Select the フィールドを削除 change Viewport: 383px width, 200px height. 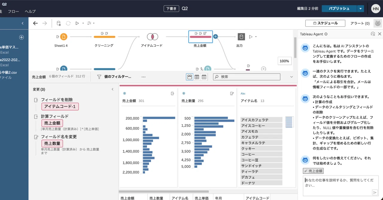(57, 100)
